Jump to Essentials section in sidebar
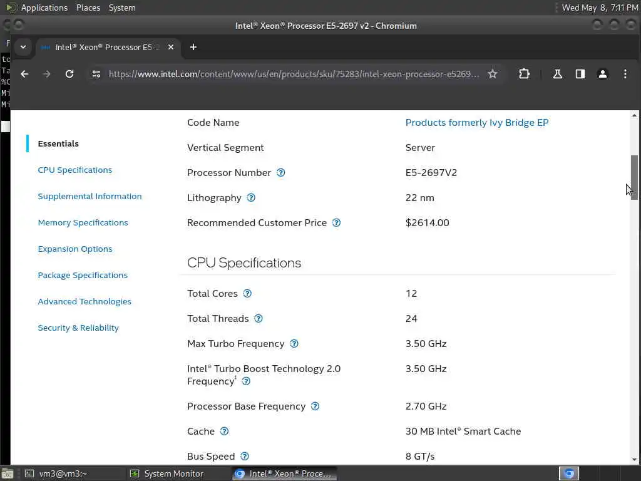 coord(58,143)
